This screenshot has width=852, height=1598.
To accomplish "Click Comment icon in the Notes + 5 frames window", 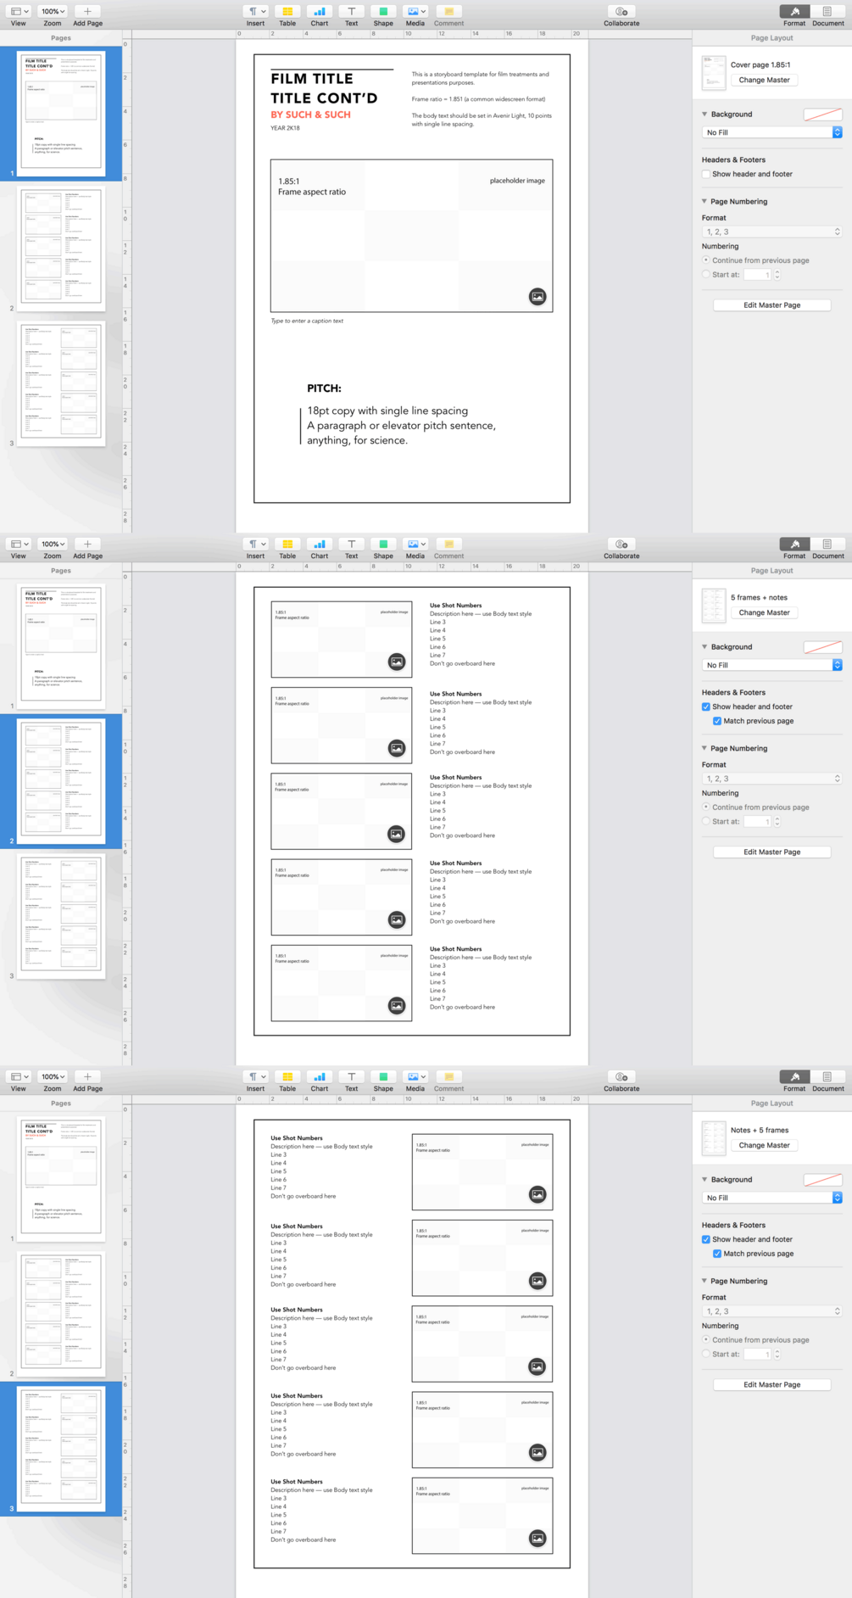I will pyautogui.click(x=448, y=1077).
